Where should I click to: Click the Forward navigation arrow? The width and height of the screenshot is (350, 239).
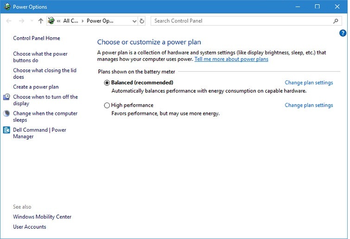coord(21,21)
